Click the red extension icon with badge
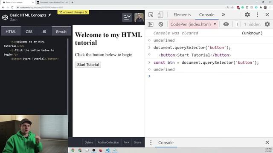The image size is (273, 153). [238, 8]
